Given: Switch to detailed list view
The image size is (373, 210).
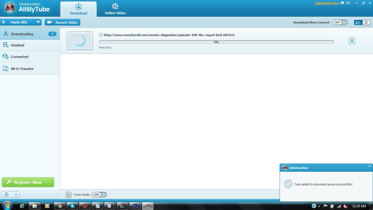Looking at the screenshot, I should (x=358, y=22).
